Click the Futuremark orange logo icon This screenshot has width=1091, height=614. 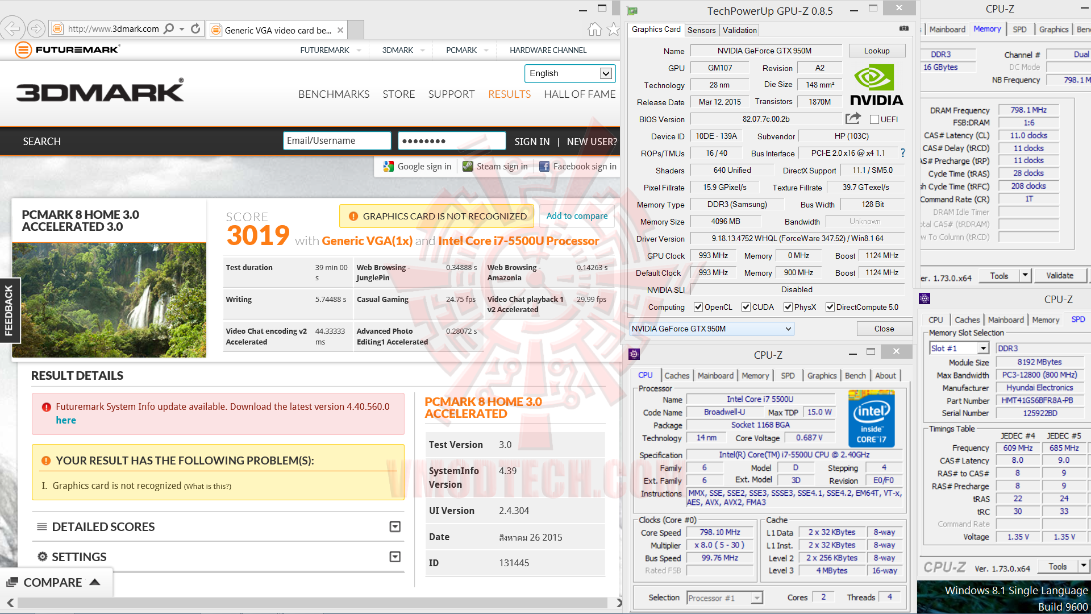tap(23, 50)
